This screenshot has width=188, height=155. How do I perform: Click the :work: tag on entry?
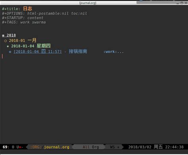tap(110, 52)
